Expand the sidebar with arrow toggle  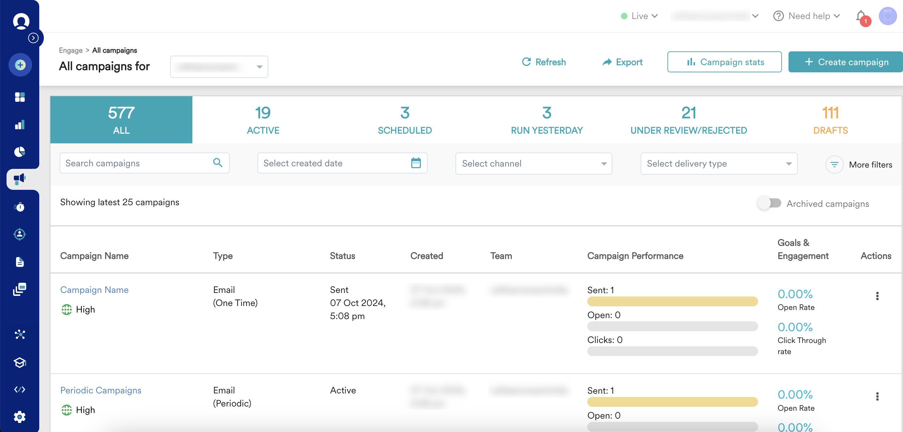[33, 38]
